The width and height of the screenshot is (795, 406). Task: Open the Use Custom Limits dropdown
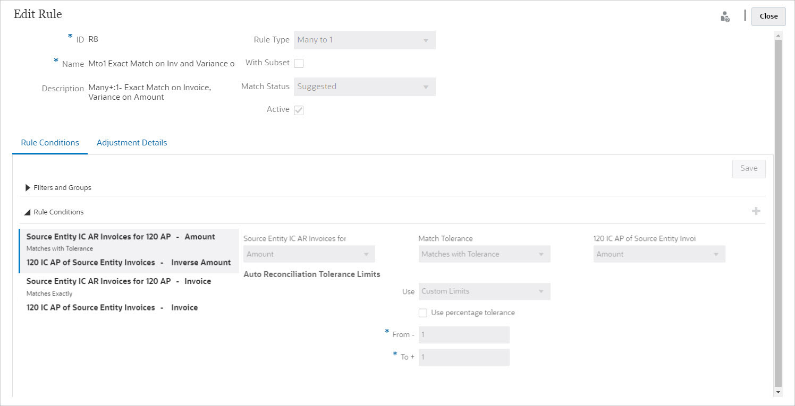[484, 291]
